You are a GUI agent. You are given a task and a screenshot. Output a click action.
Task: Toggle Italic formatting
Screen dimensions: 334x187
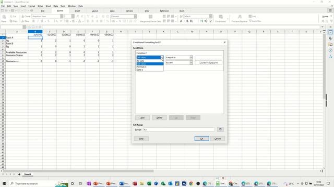[38, 21]
